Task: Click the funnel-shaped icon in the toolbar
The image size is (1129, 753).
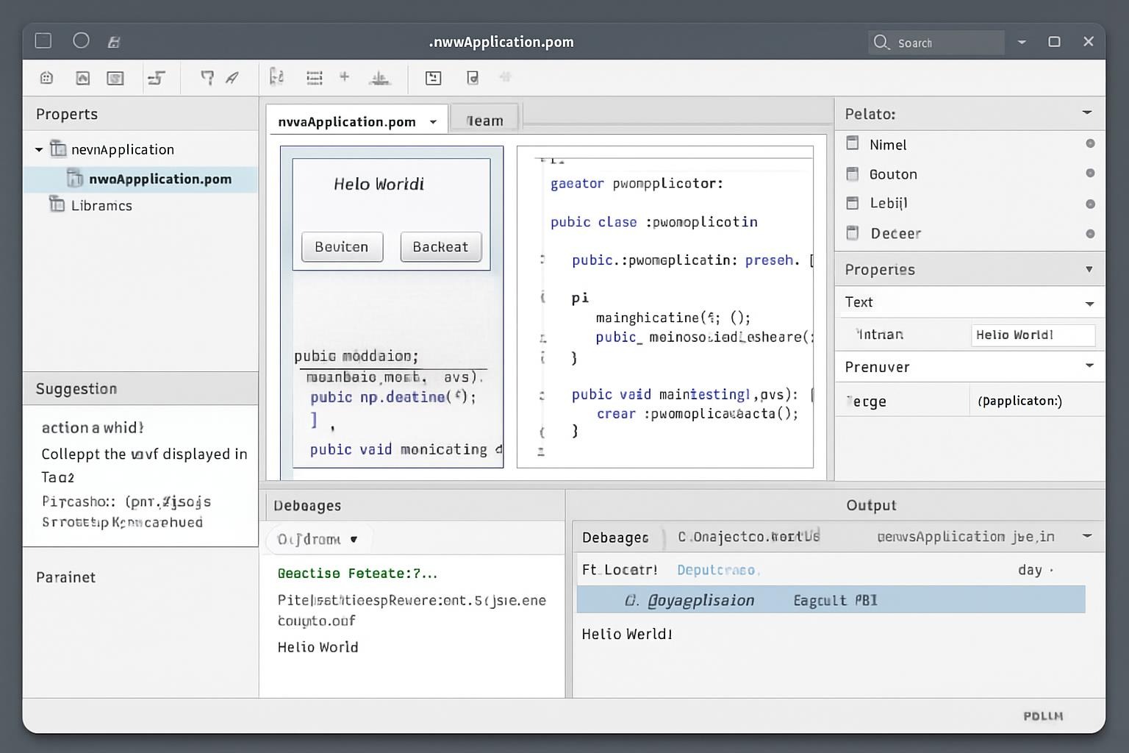Action: tap(207, 78)
